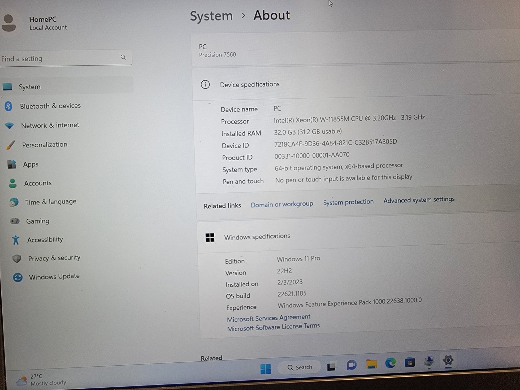Click the taskbar Search box
Screen dimensions: 520x390
300,367
